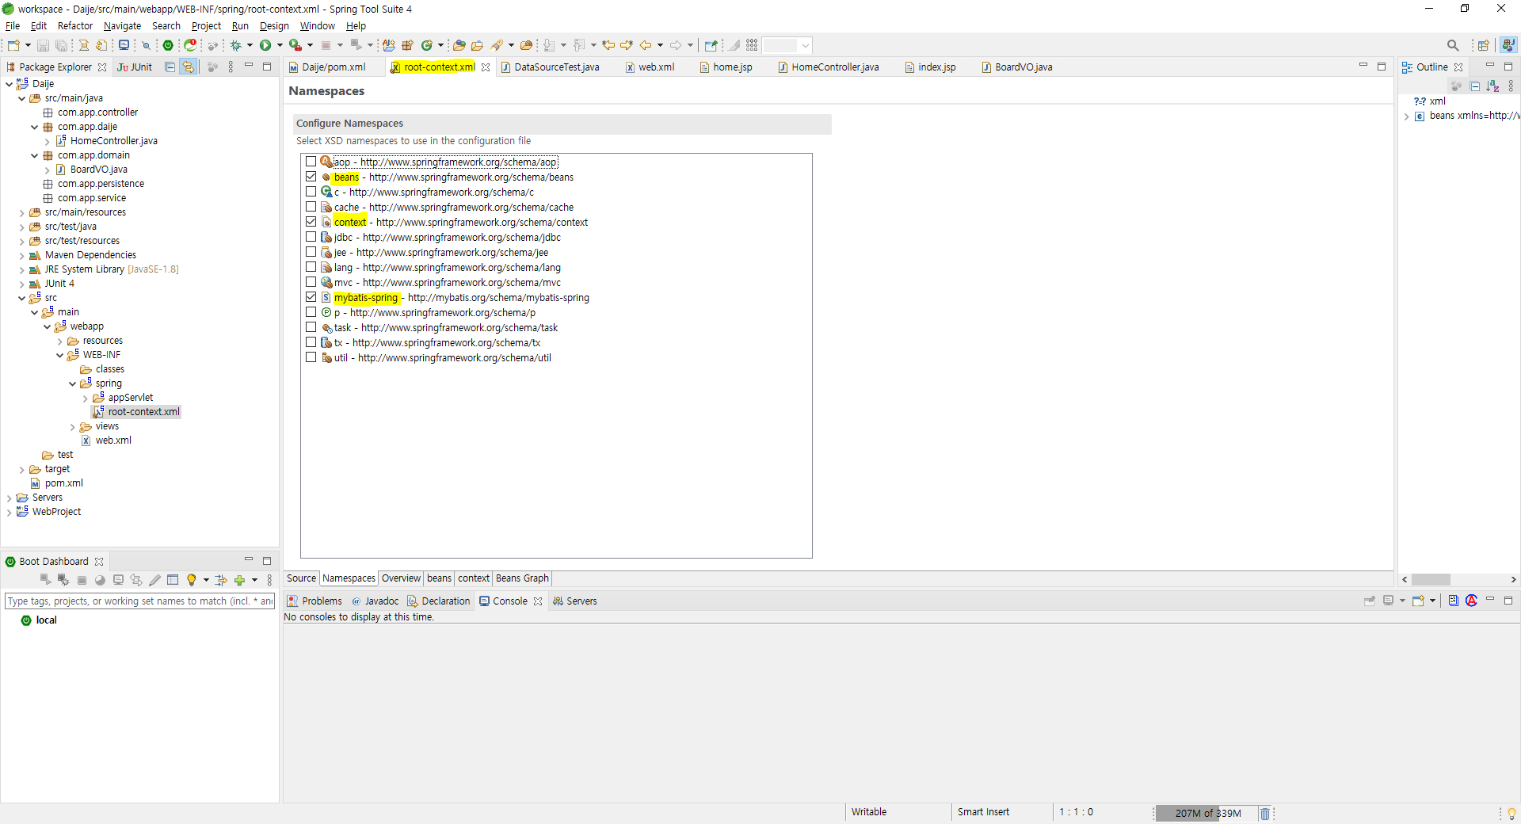Click Open Type toolbar icon
The width and height of the screenshot is (1521, 824).
459,45
